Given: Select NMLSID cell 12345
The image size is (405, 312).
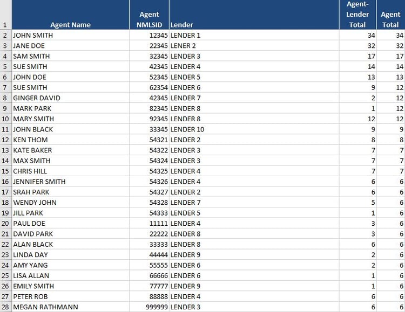Looking at the screenshot, I should 149,35.
